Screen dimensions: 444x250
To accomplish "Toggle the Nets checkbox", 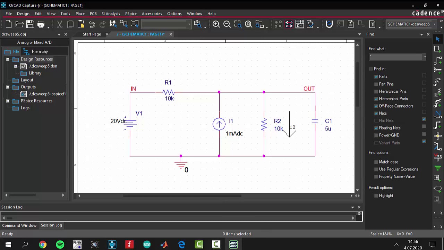I will pos(376,113).
